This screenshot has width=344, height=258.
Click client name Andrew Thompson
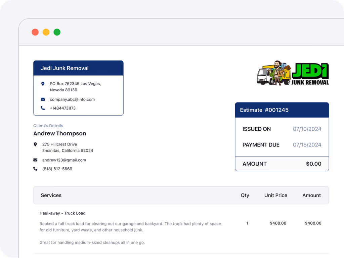[60, 133]
